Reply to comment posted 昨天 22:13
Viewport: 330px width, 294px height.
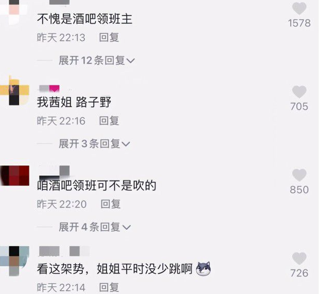(x=109, y=38)
